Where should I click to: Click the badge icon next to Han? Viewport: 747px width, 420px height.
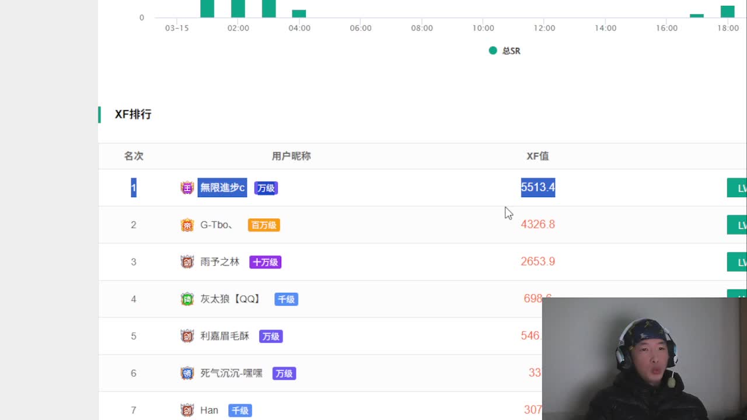coord(187,411)
